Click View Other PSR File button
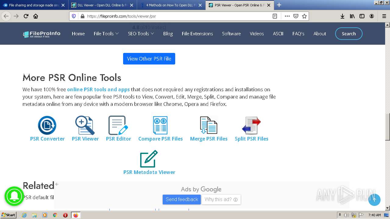This screenshot has width=390, height=219. click(149, 59)
